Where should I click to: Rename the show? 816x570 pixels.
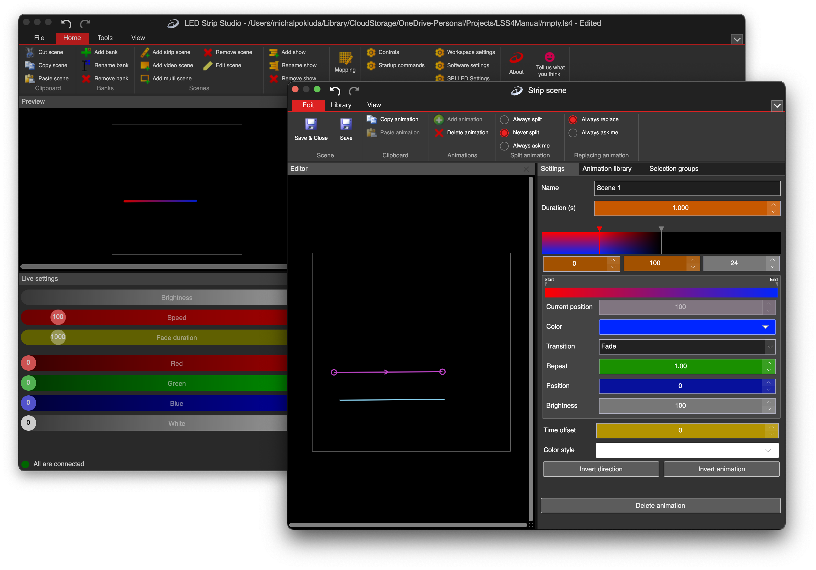click(x=293, y=65)
